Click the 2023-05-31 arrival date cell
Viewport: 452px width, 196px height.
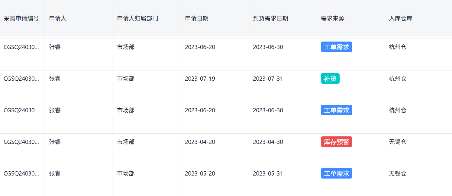coord(268,173)
